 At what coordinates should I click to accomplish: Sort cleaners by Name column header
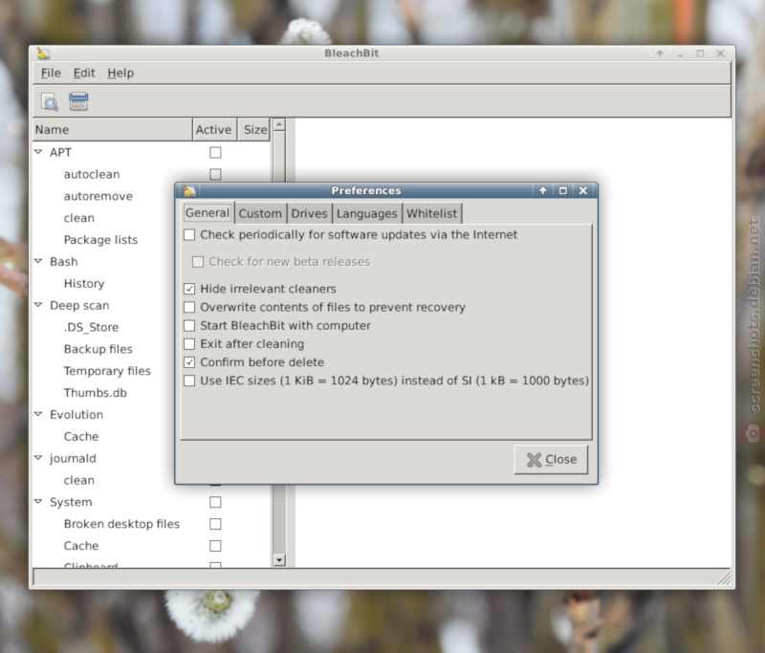(x=113, y=130)
